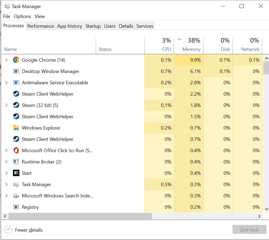Click the Fewer details arrow icon
Image resolution: width=269 pixels, height=240 pixels.
click(8, 230)
